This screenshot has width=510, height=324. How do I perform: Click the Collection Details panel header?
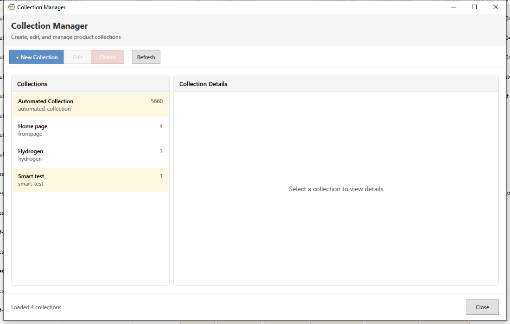point(203,84)
